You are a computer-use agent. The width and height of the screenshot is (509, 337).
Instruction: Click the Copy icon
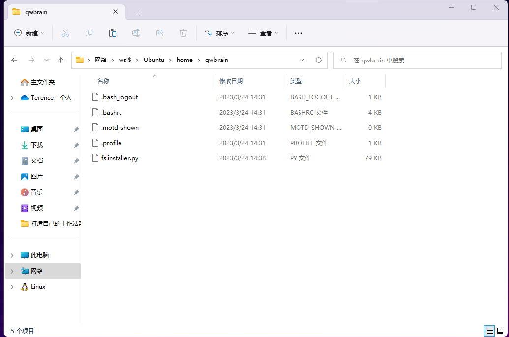pos(89,33)
